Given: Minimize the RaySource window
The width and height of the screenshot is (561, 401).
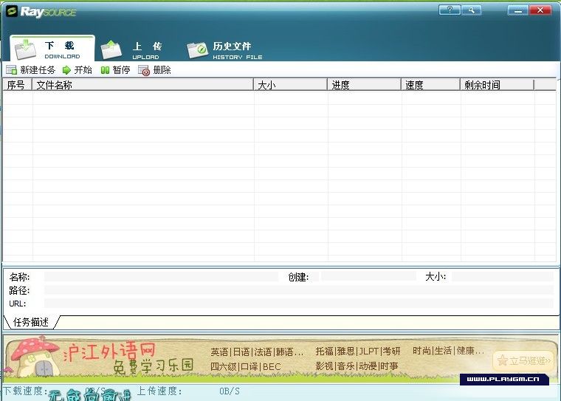Looking at the screenshot, I should pyautogui.click(x=517, y=10).
